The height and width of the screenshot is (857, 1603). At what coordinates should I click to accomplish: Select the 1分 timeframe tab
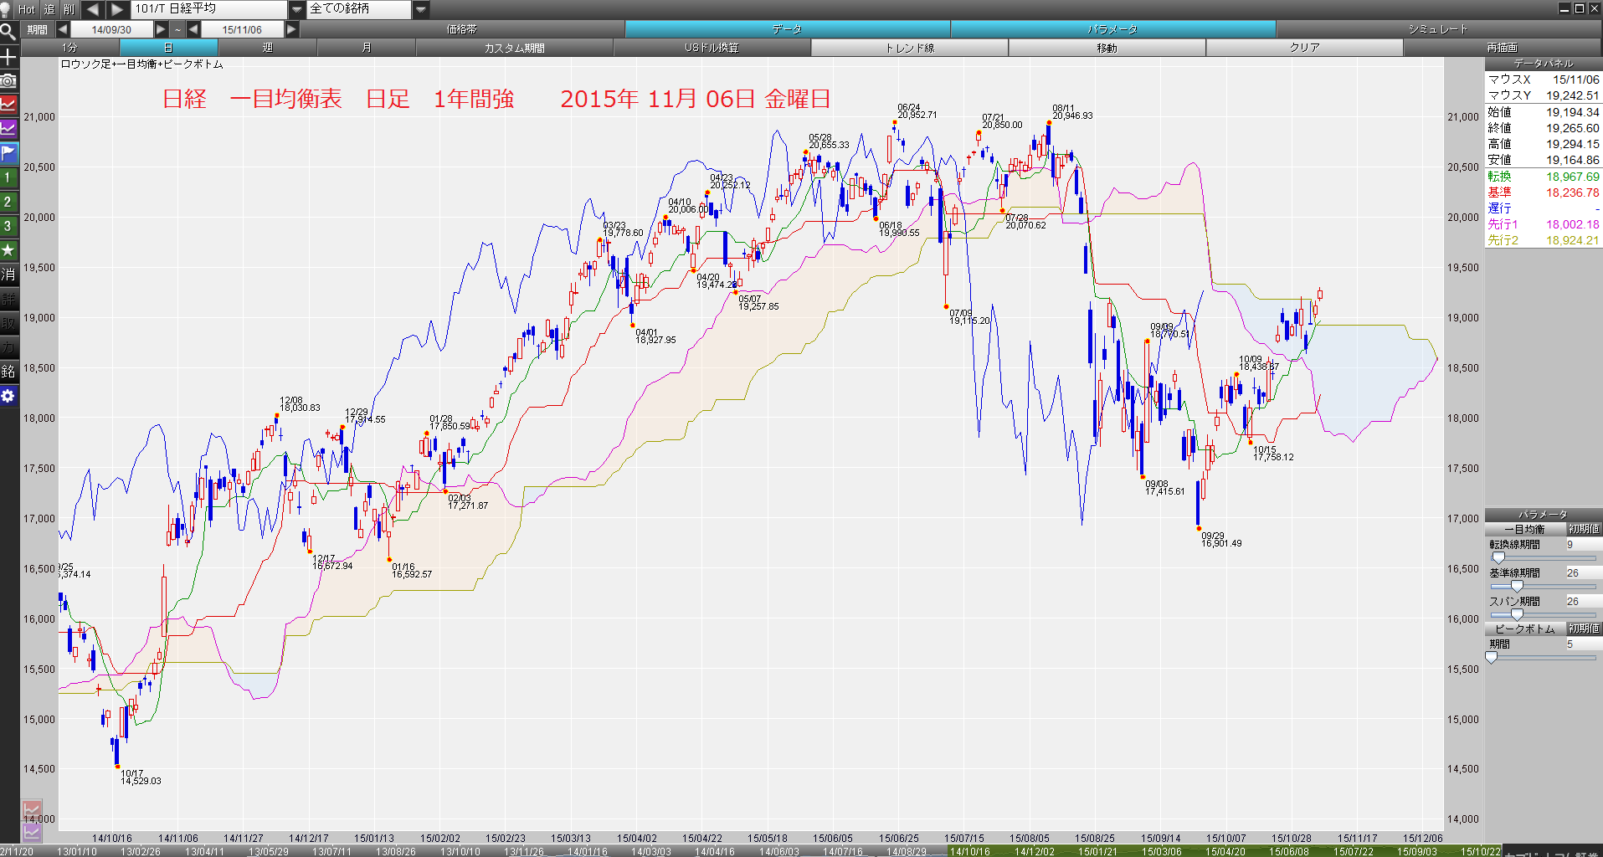[x=69, y=48]
